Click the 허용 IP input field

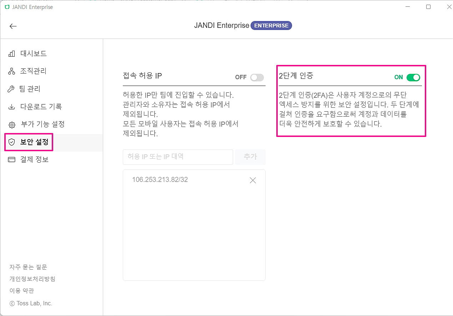(178, 157)
